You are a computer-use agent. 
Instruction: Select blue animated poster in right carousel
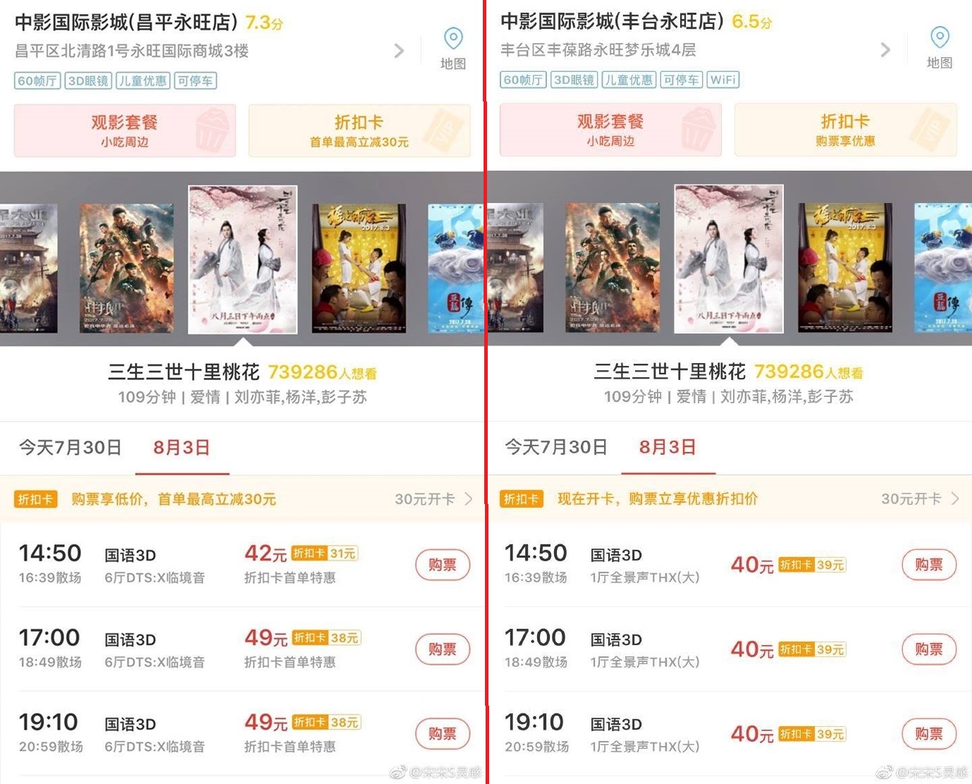[x=942, y=267]
